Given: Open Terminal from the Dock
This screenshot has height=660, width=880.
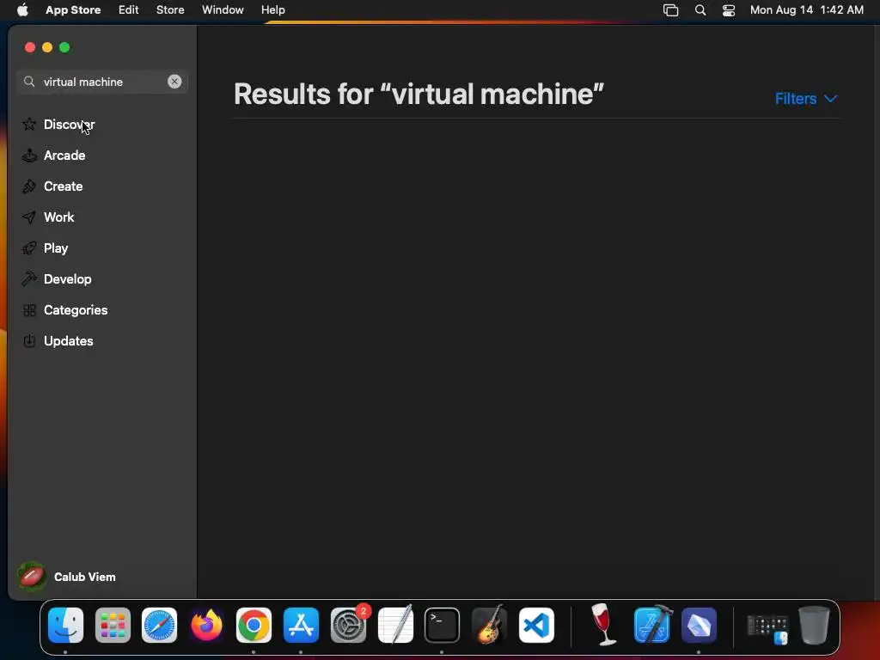Looking at the screenshot, I should [443, 625].
